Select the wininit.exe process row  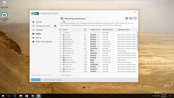98,39
